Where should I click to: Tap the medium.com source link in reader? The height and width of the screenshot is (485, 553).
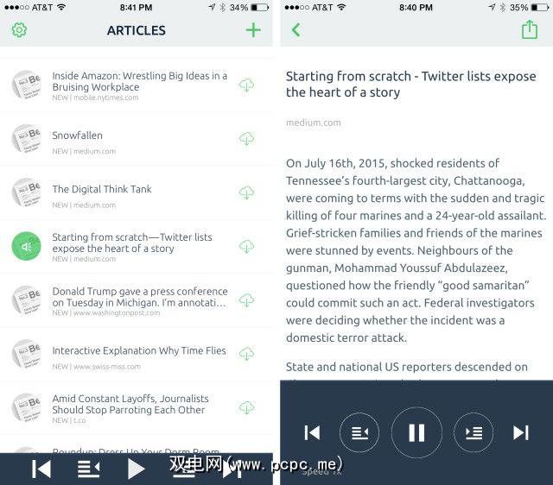(314, 123)
